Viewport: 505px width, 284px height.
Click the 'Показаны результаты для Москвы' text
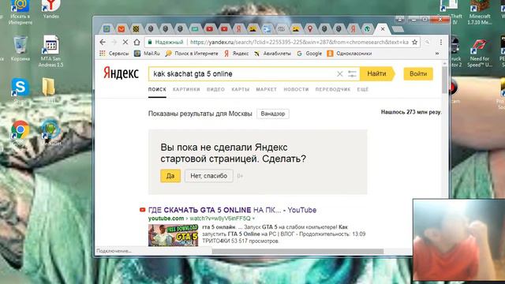click(x=200, y=114)
